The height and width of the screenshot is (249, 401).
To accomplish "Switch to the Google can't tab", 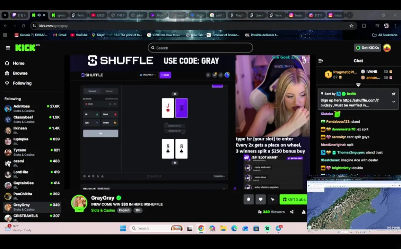I will tap(217, 15).
